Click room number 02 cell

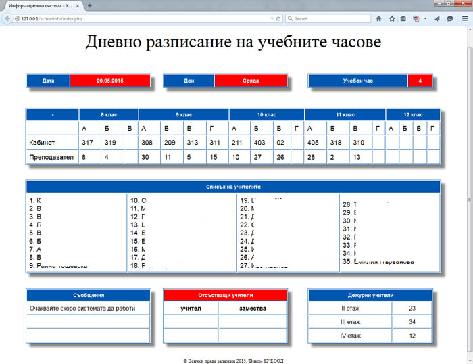(282, 143)
